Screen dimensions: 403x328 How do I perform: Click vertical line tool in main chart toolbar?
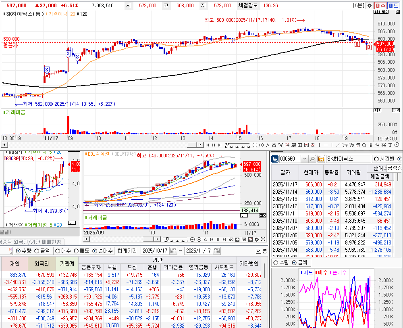[332, 145]
